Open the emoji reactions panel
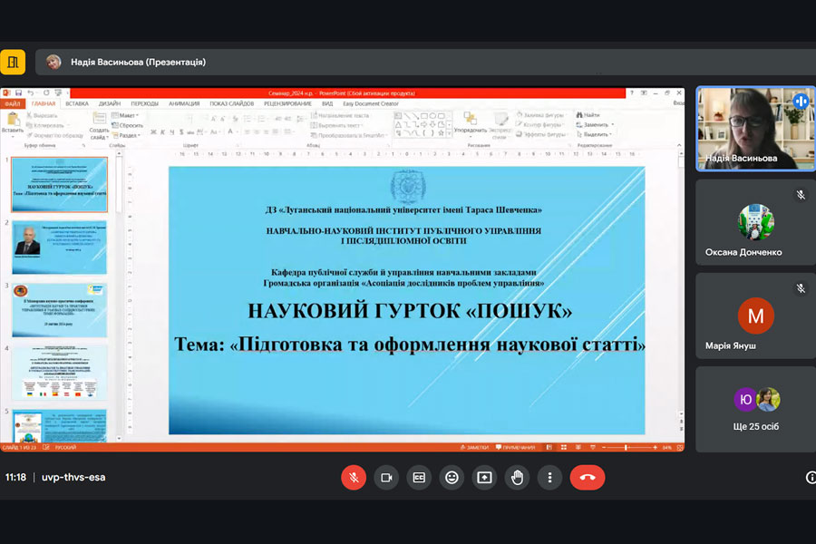 click(x=451, y=477)
